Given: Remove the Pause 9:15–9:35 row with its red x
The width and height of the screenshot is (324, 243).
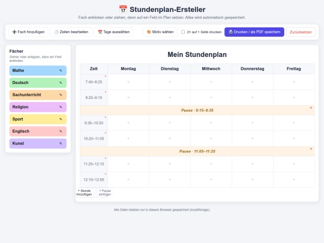Looking at the screenshot, I should tap(311, 107).
